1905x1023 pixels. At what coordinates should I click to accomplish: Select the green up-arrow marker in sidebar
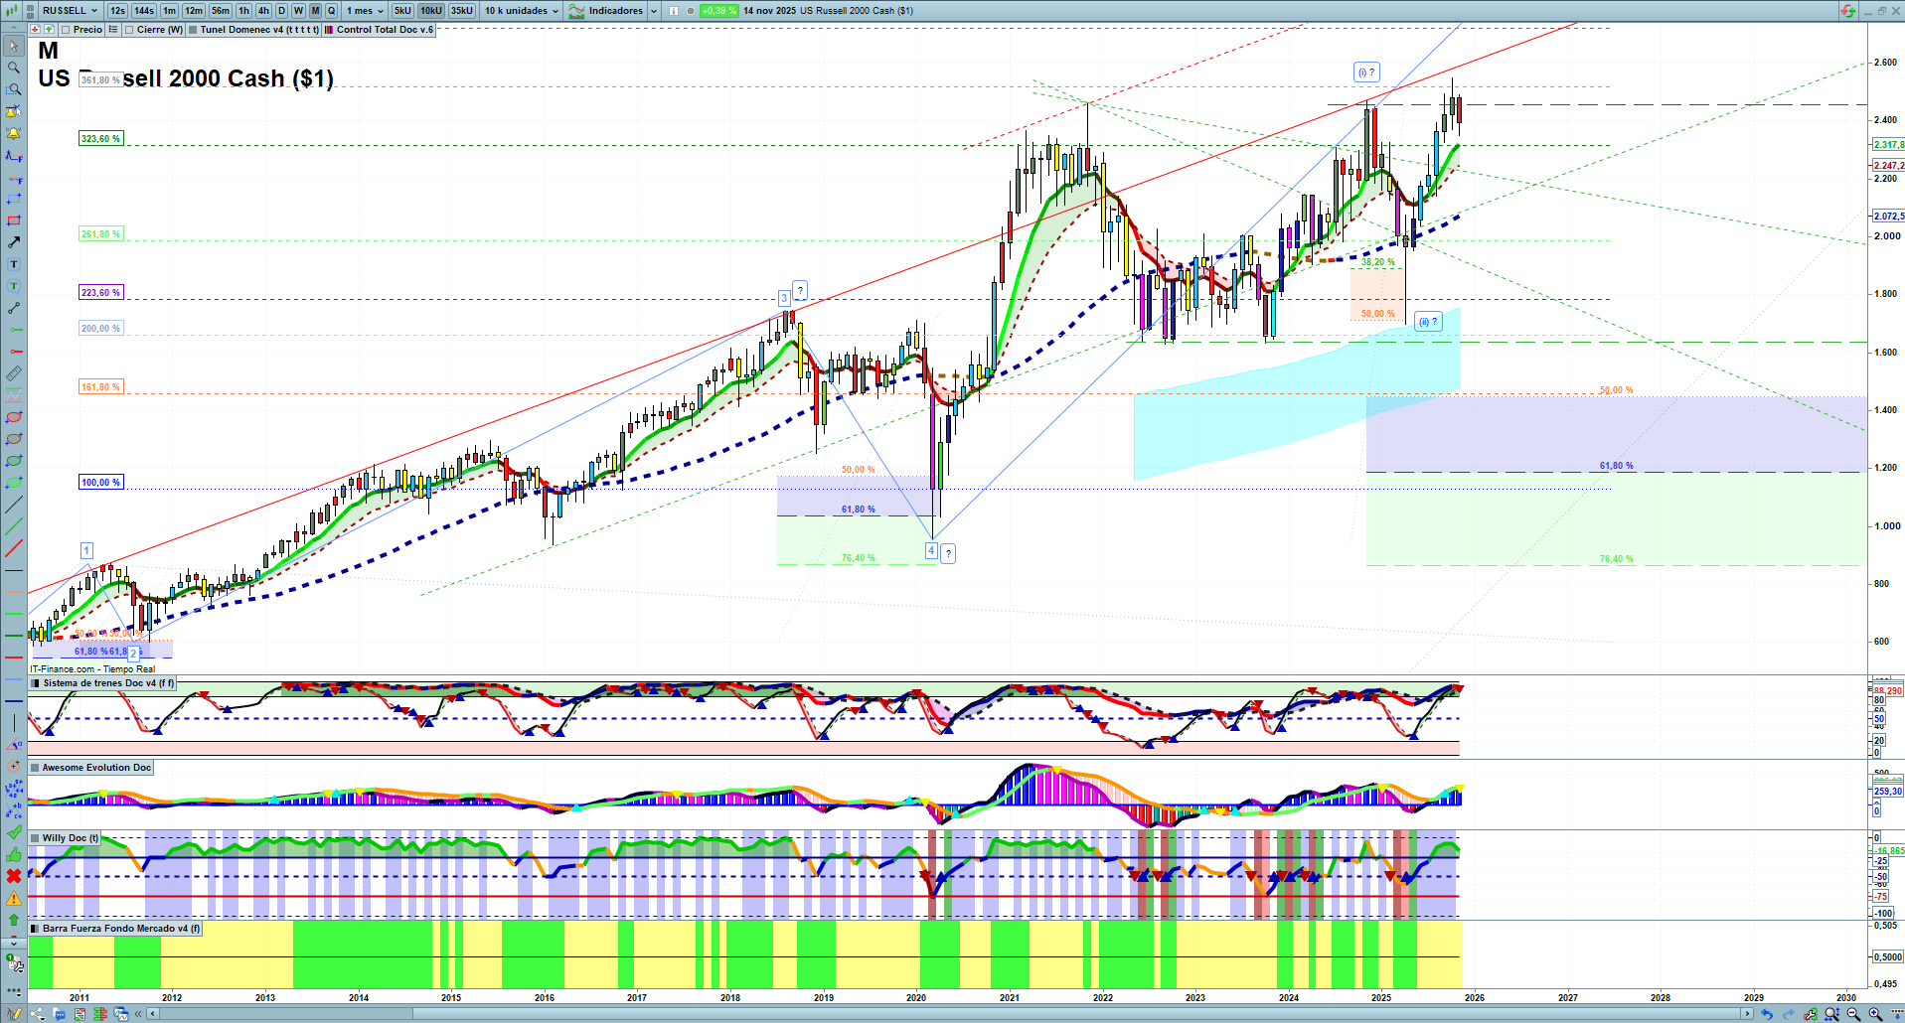(14, 920)
